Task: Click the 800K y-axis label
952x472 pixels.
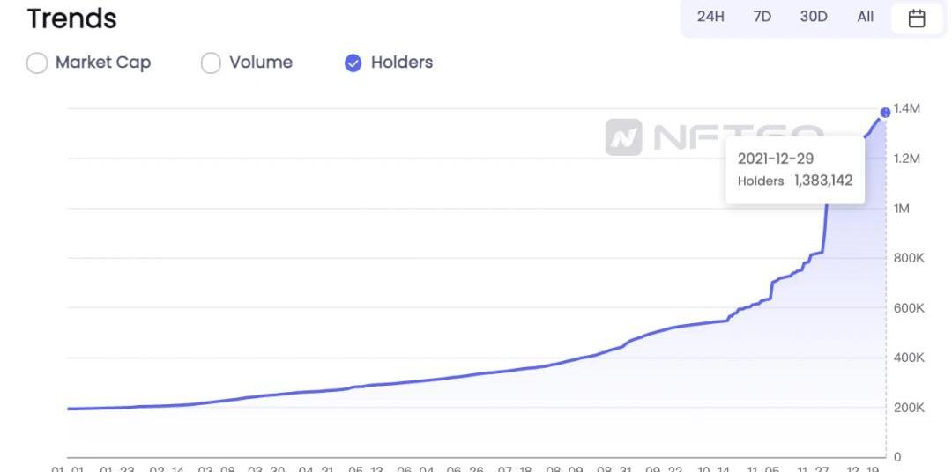Action: 909,258
